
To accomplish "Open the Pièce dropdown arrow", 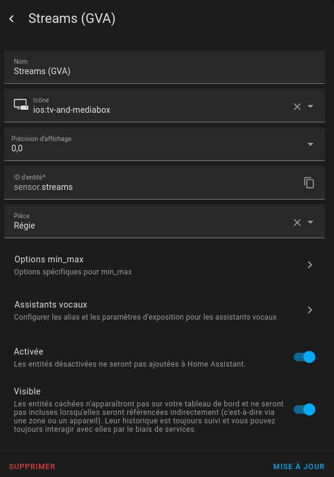I will point(310,222).
